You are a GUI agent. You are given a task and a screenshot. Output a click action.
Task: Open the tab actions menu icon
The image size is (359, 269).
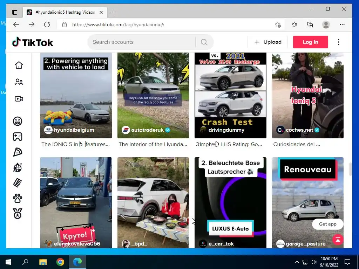coord(15,12)
